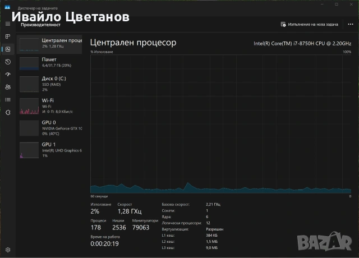Maximize the Task Manager window
This screenshot has height=258, width=359.
[336, 4]
